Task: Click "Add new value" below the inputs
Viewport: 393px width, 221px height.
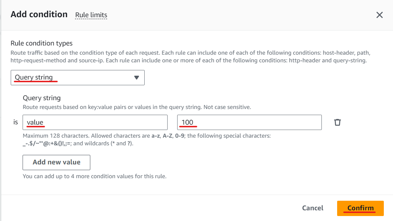Action: [56, 162]
